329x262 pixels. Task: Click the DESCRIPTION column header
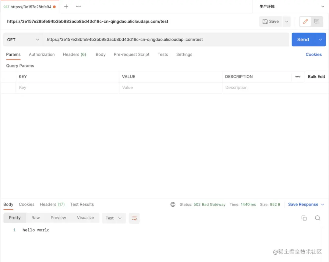(x=239, y=77)
